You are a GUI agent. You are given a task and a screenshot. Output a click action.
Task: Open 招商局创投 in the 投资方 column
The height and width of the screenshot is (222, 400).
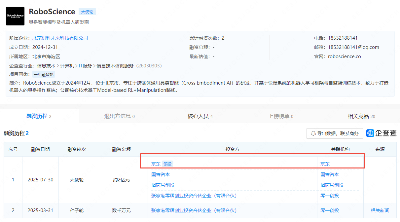(163, 185)
